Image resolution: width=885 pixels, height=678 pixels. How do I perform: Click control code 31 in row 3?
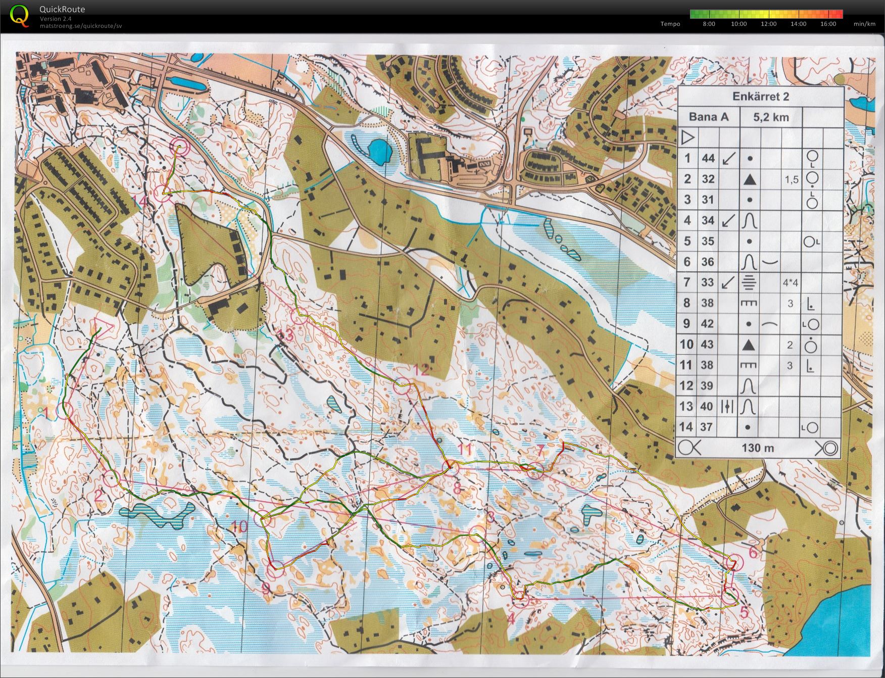708,200
